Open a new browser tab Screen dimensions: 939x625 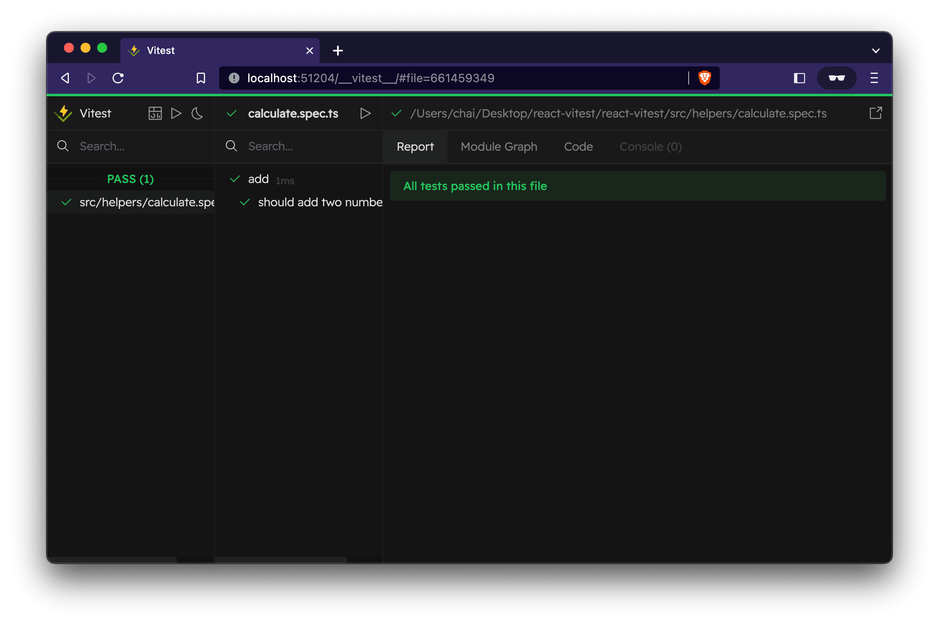tap(338, 51)
